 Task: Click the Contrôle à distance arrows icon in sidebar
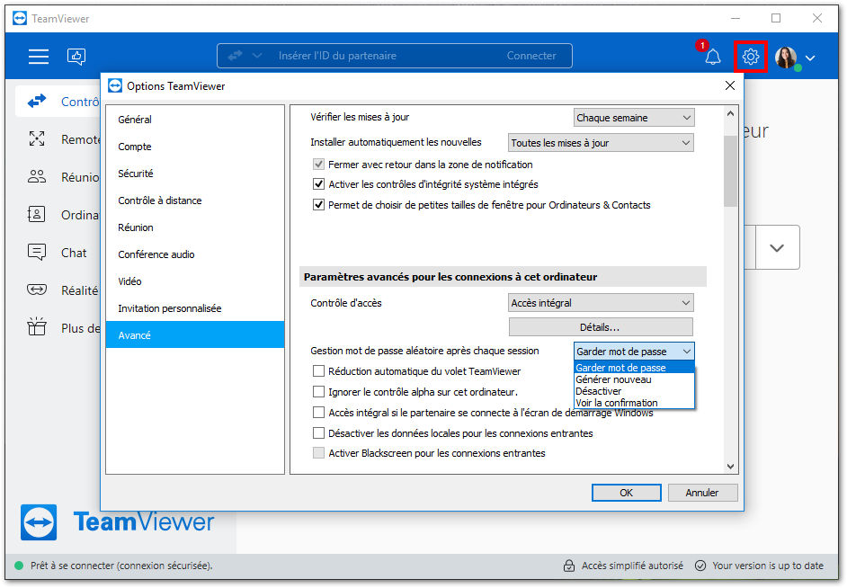(37, 101)
